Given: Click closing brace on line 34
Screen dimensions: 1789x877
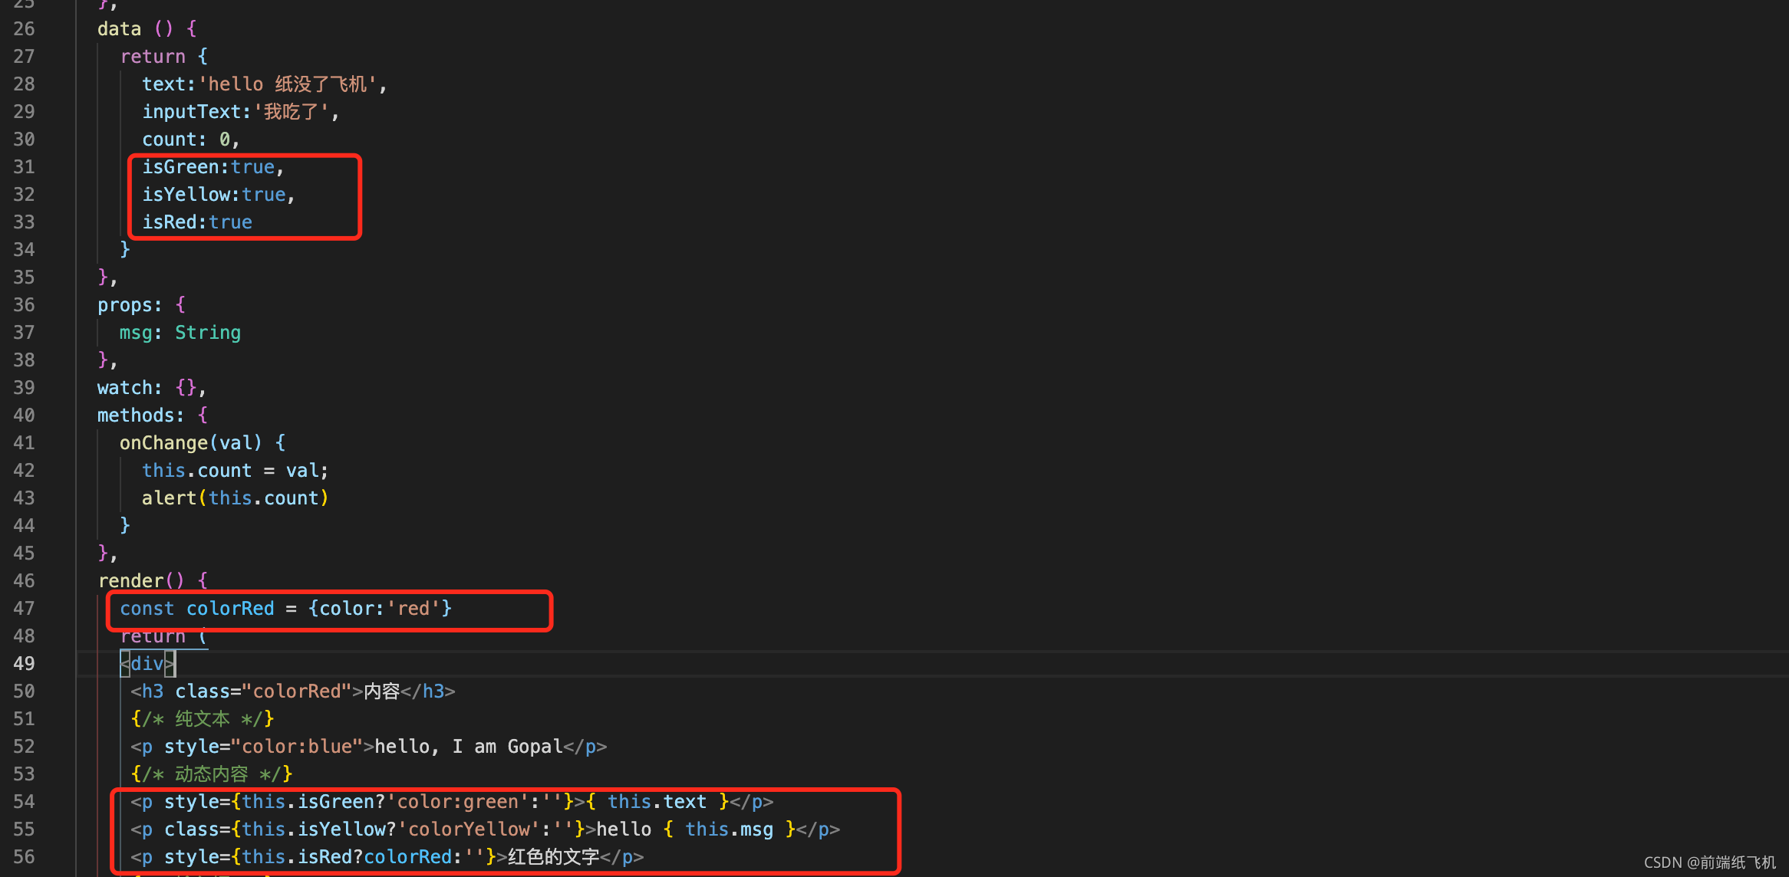Looking at the screenshot, I should coord(125,250).
